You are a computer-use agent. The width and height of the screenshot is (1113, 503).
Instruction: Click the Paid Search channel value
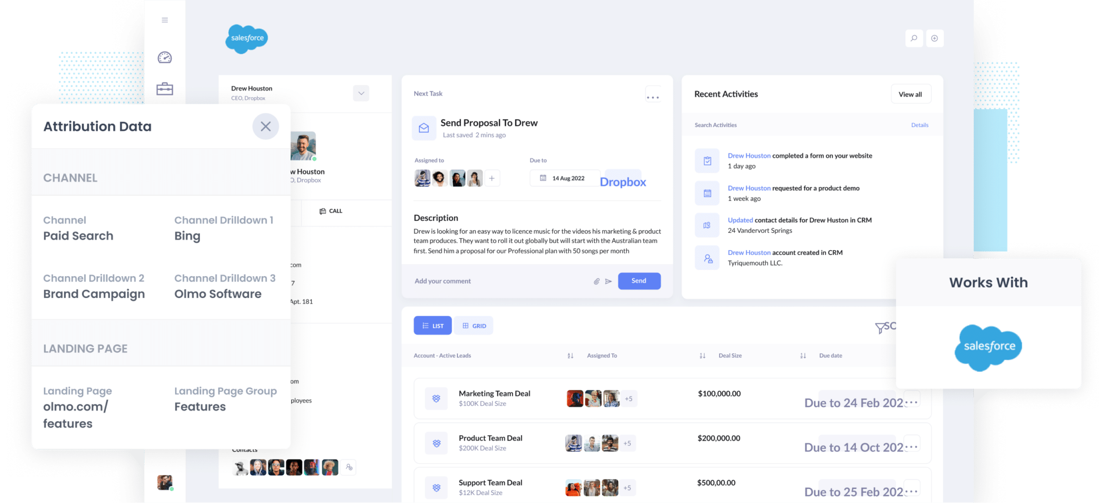click(78, 236)
